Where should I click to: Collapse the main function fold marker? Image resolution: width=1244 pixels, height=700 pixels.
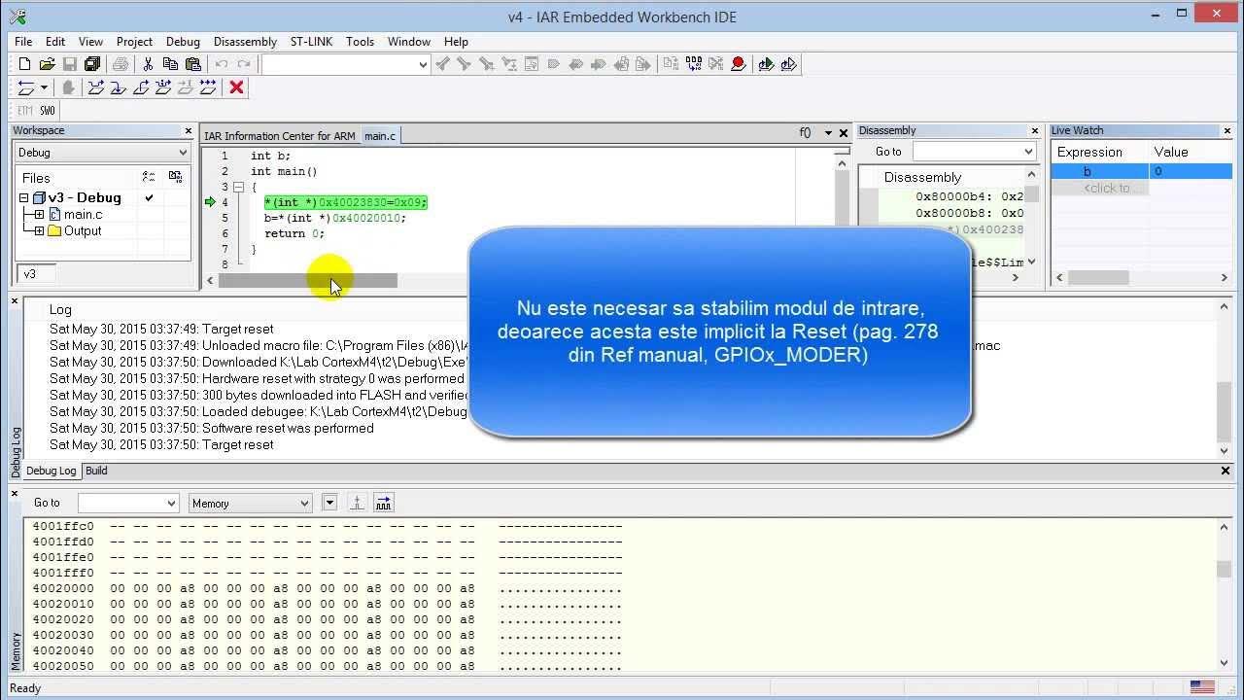coord(239,187)
